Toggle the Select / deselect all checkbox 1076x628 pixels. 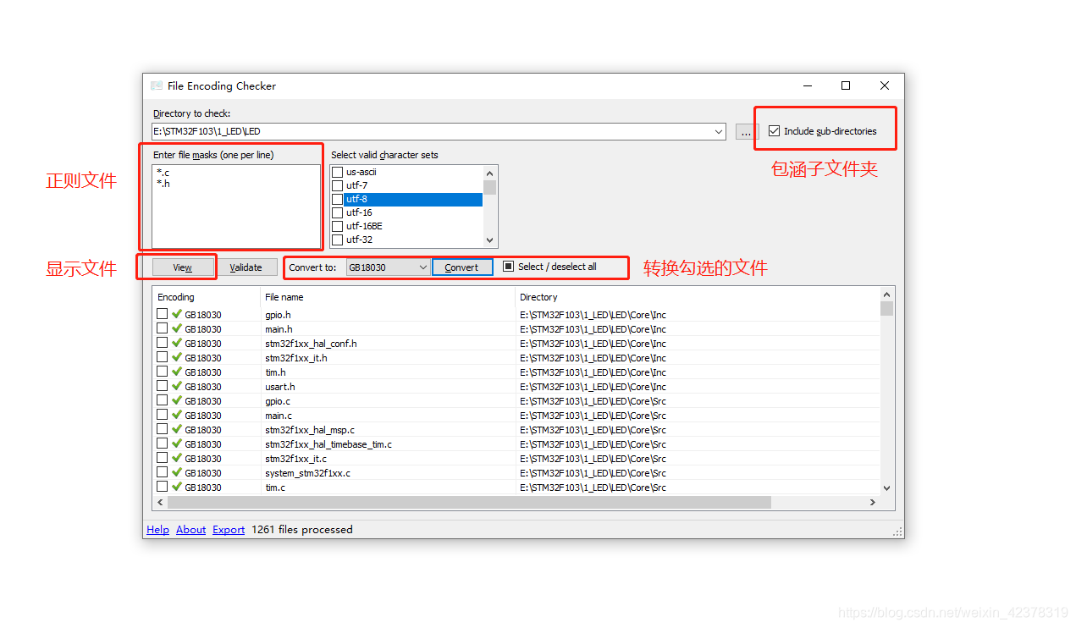pos(509,267)
